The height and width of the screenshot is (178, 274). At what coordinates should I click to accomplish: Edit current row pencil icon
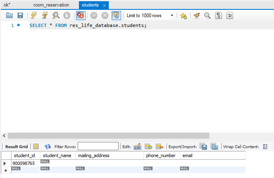[137, 146]
